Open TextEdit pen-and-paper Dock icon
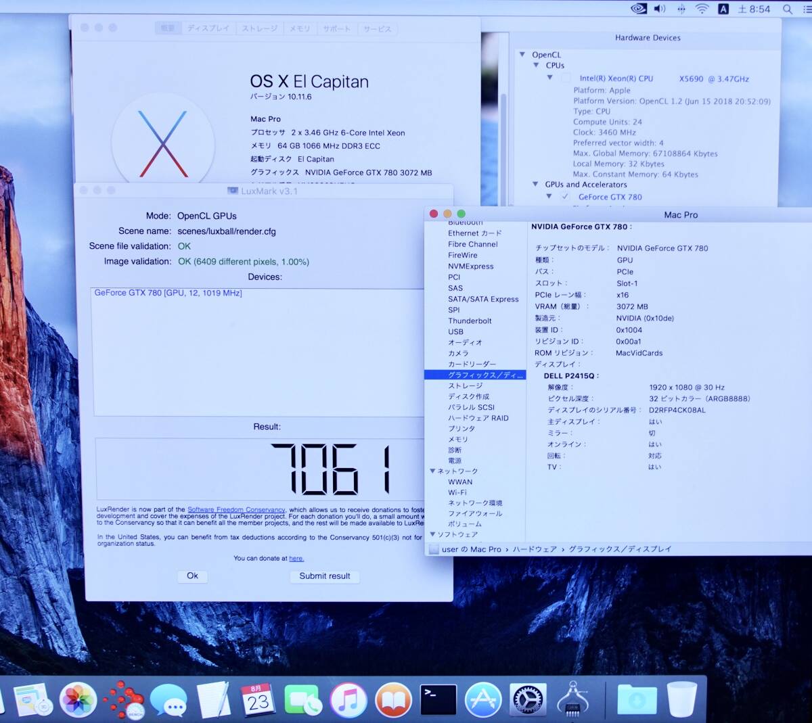812x723 pixels. (x=214, y=700)
